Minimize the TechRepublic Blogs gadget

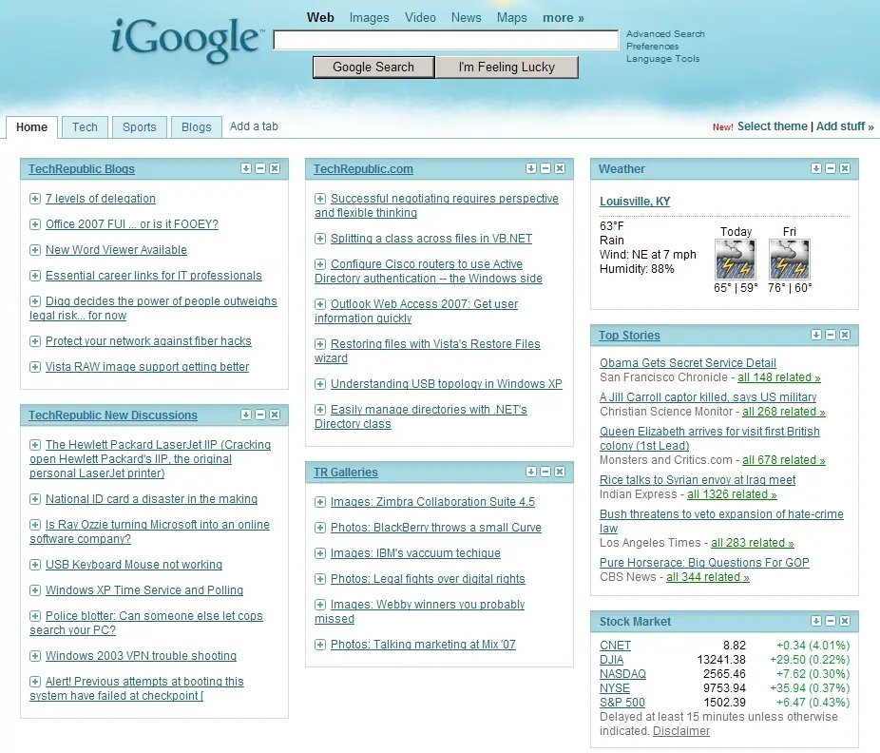click(260, 168)
